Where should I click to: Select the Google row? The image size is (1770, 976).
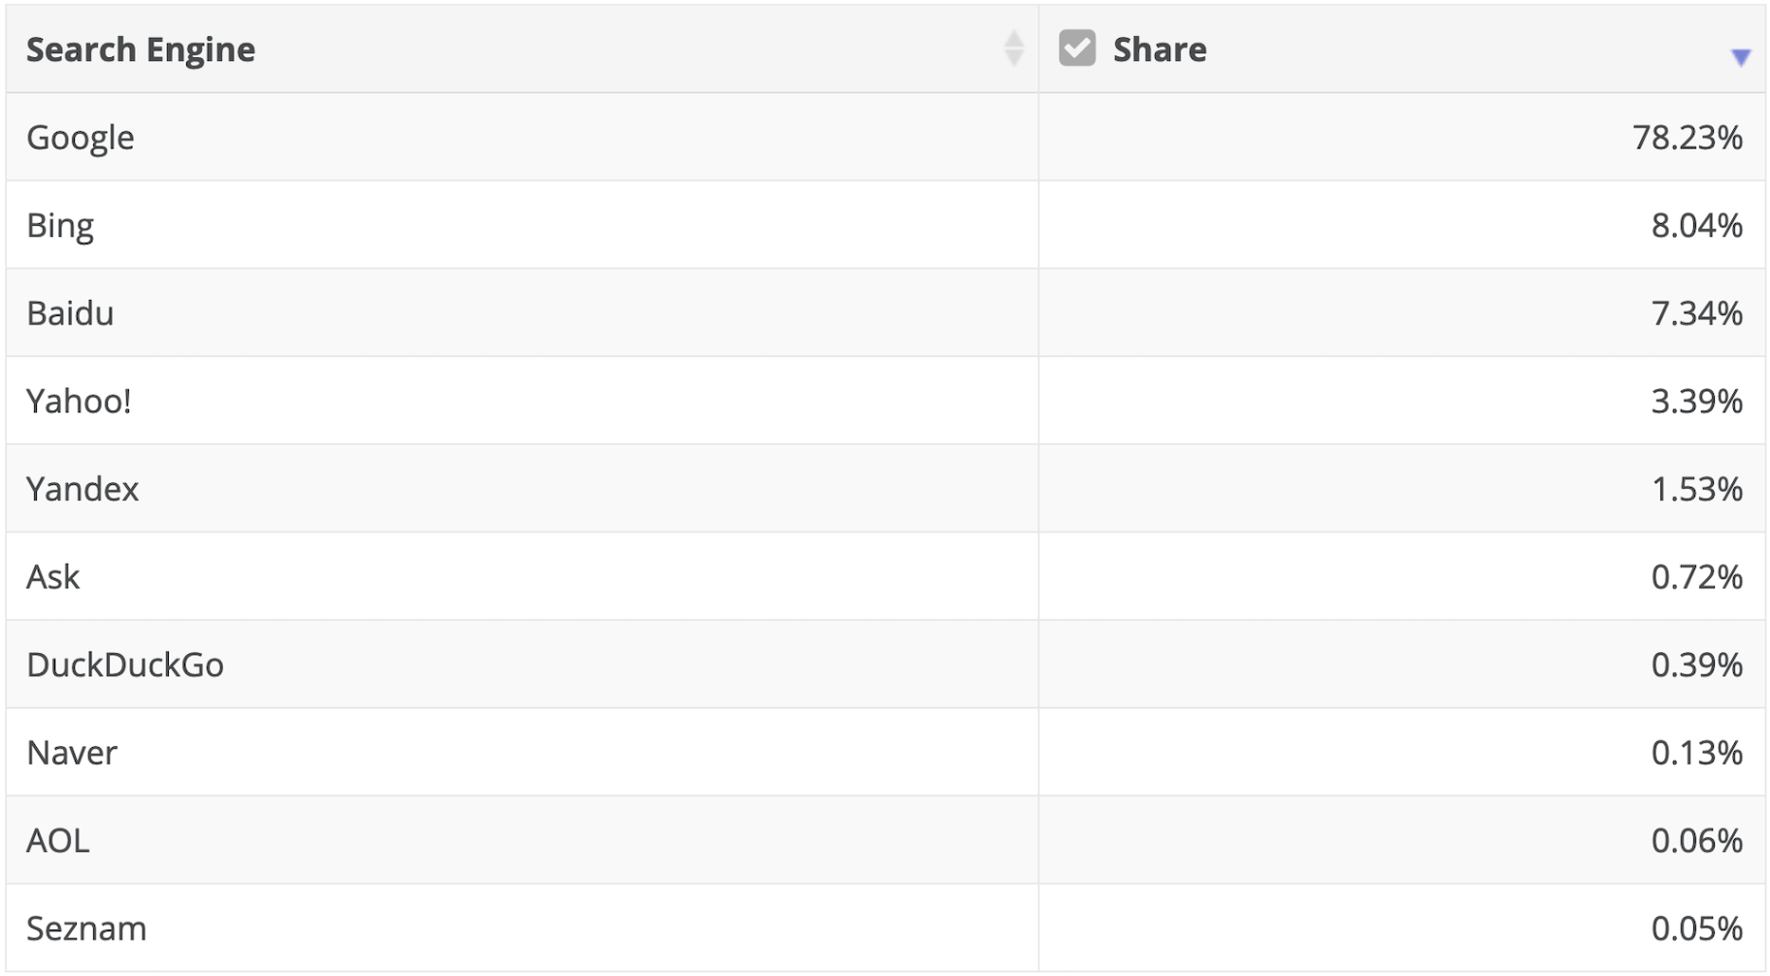(81, 138)
